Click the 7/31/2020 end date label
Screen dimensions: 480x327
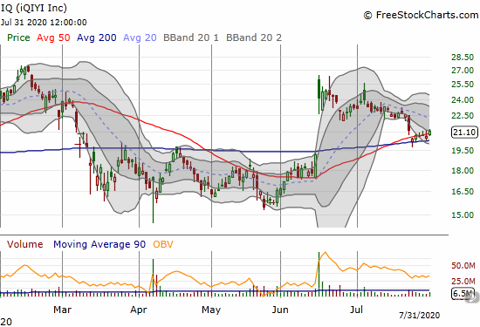click(420, 315)
